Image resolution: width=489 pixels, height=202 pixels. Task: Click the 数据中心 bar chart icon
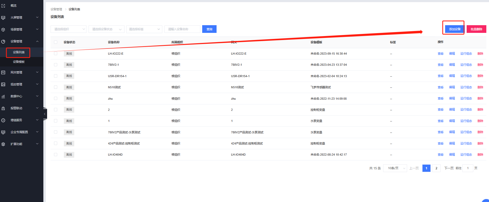coord(3,96)
